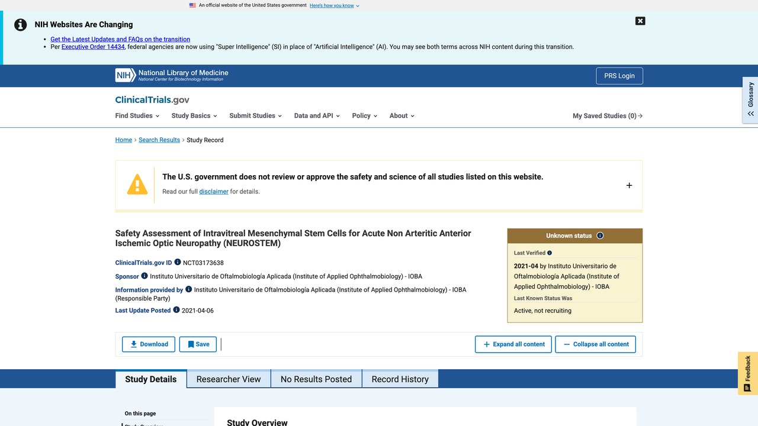
Task: Open the Glossary side panel
Action: point(750,99)
